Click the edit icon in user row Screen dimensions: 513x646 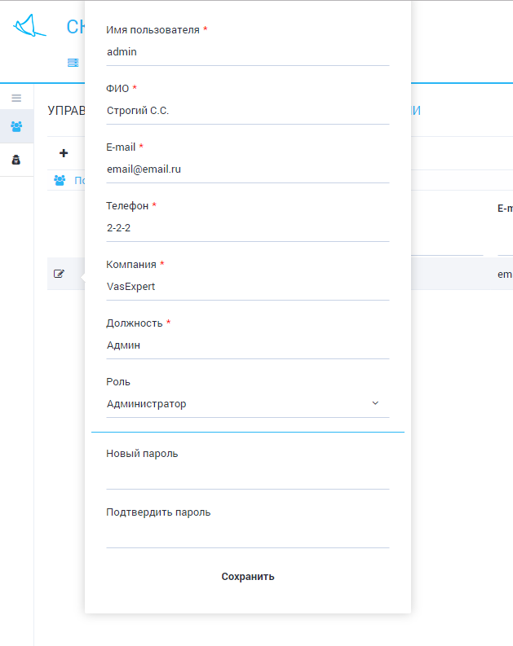[x=59, y=274]
